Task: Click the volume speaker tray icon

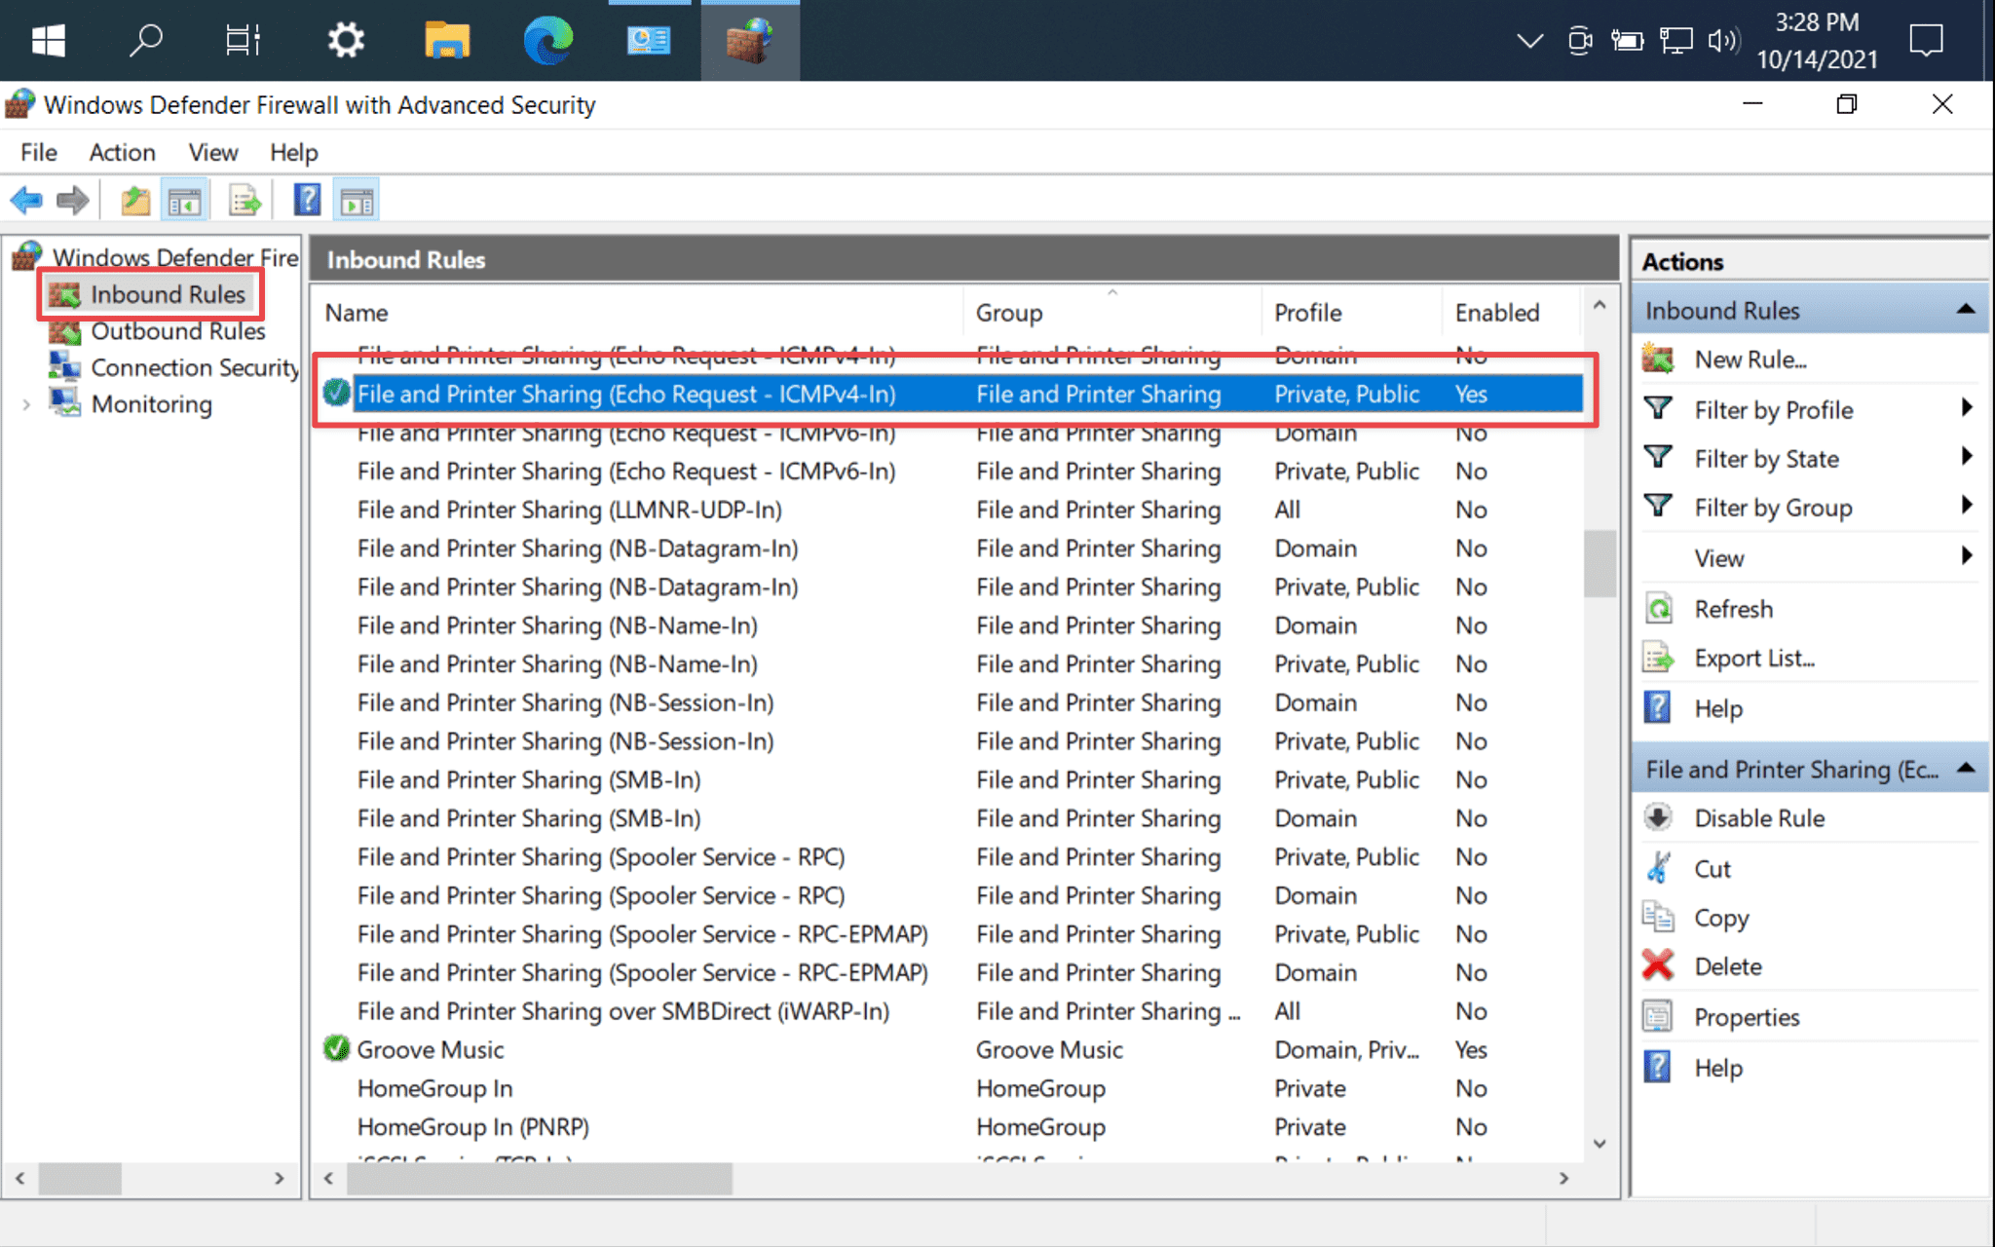Action: [1722, 40]
